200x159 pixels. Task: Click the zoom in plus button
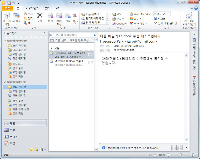[x=193, y=155]
